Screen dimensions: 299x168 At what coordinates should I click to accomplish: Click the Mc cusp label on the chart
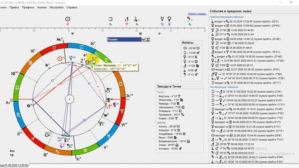coord(60,39)
